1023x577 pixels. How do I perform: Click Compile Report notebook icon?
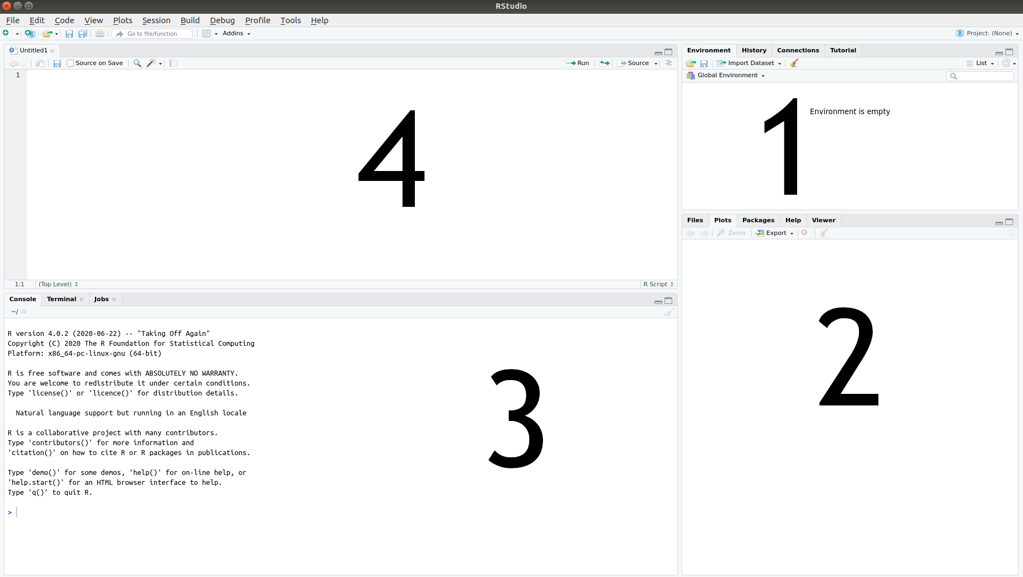coord(173,63)
